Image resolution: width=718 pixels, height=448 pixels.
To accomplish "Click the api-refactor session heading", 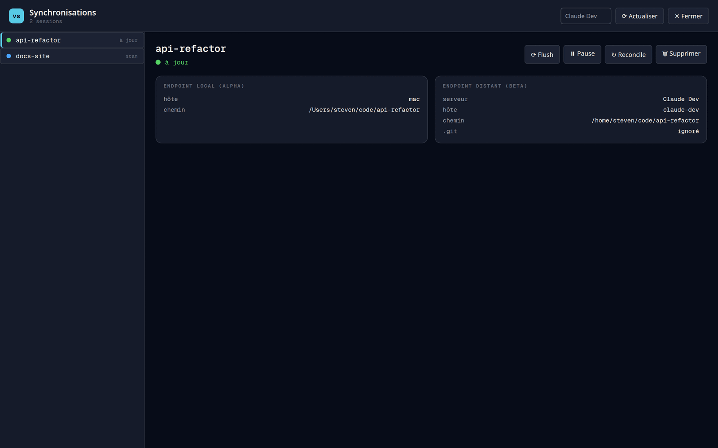I will tap(191, 49).
